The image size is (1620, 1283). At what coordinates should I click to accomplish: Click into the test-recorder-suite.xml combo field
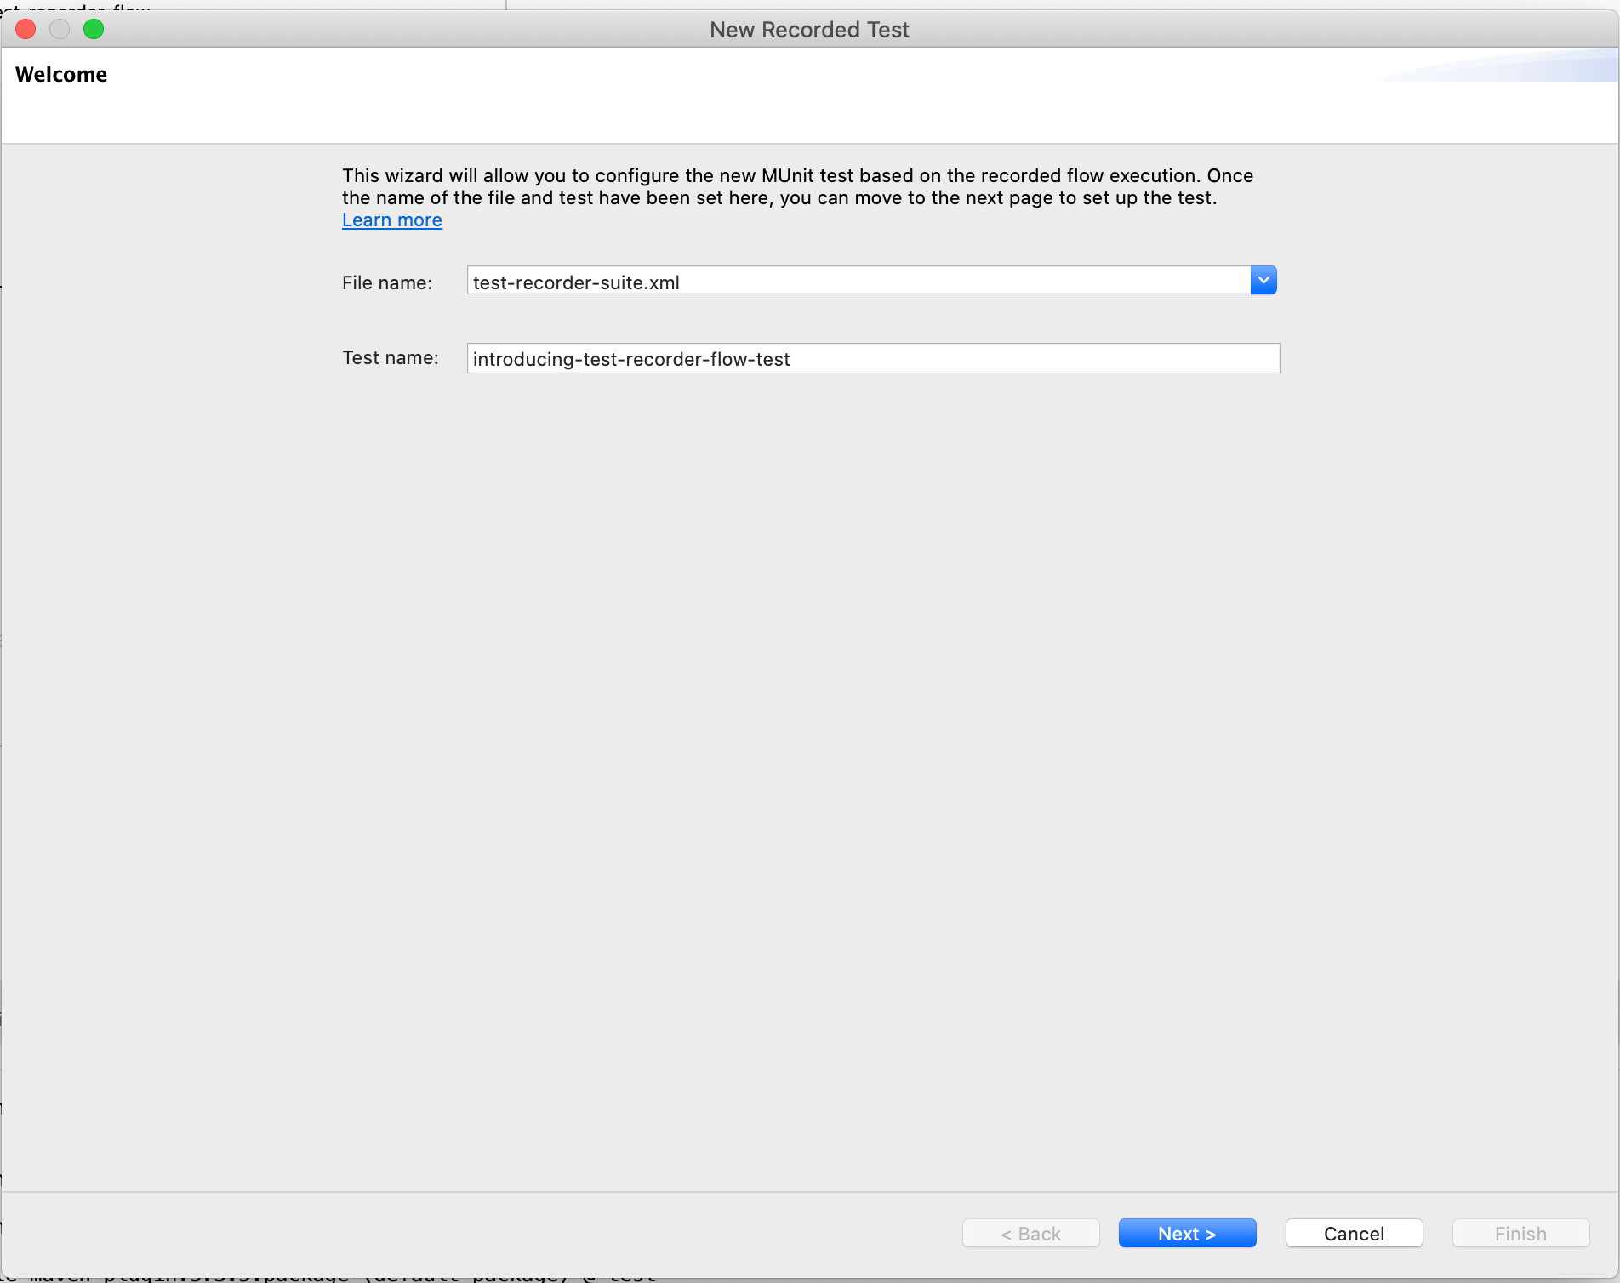coord(858,282)
